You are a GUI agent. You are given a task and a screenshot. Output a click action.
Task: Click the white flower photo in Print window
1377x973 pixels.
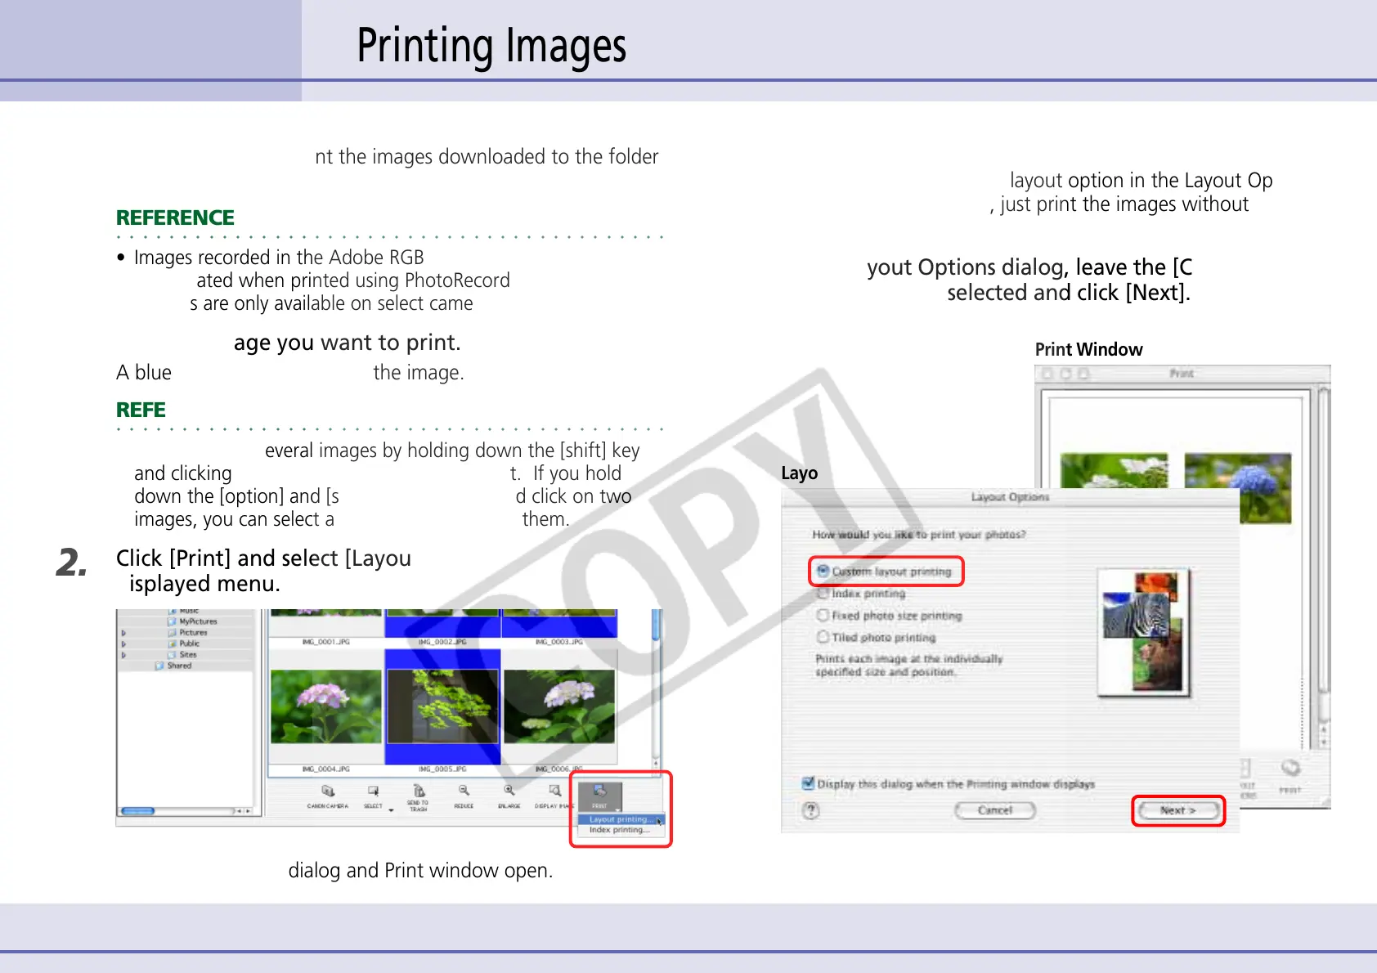coord(1114,472)
